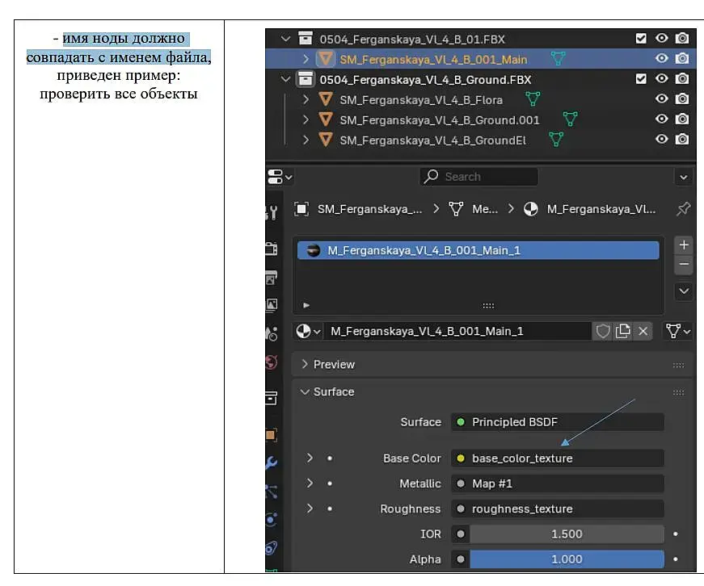Select the SM_Ferganskaya_Vl_4_B_Ground.001 object
The height and width of the screenshot is (586, 704).
point(439,119)
